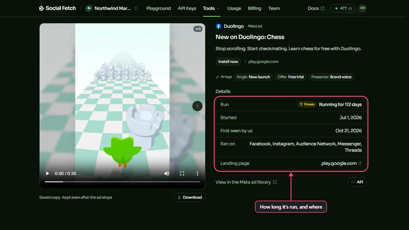Click the Started date Jul 1, 2026
Screen dimensions: 409x230
point(351,118)
